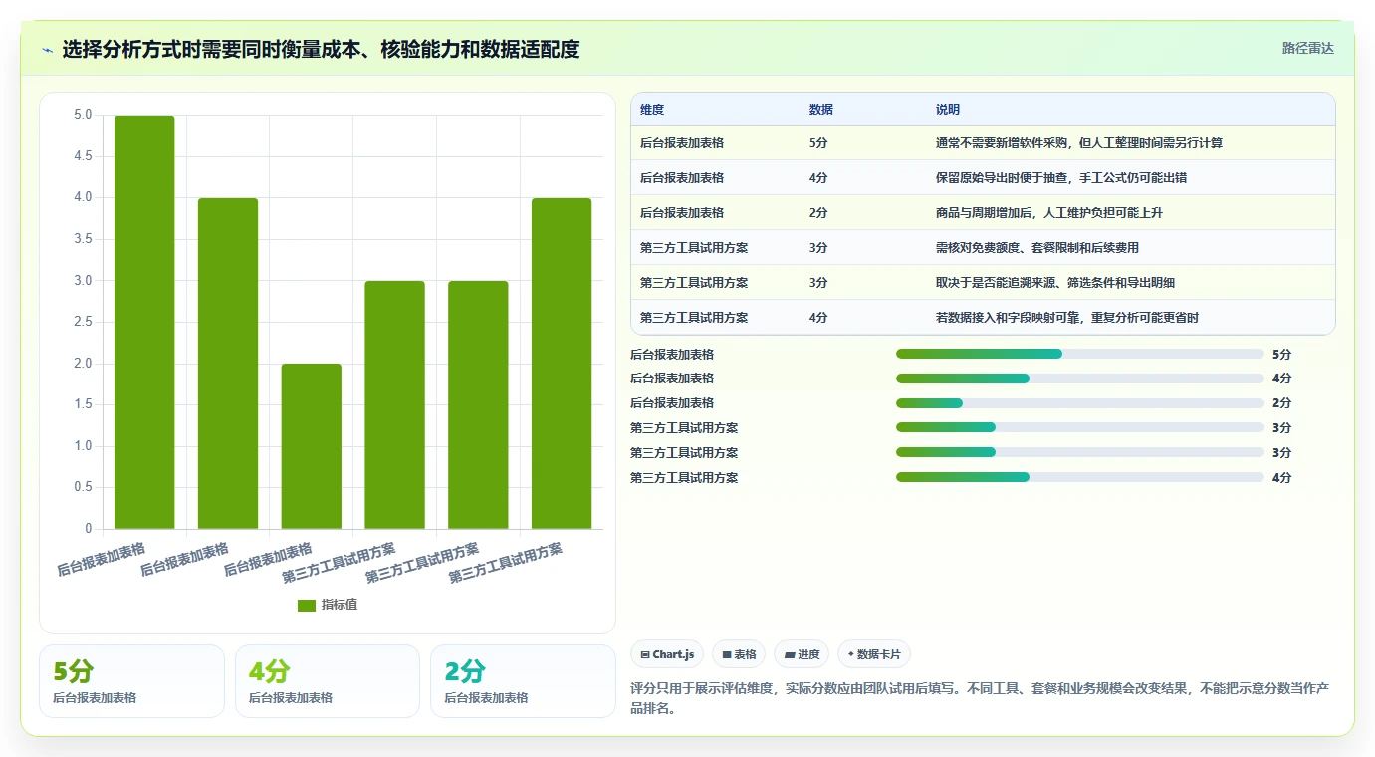Click the 3.5 y-axis label
1375x757 pixels.
[83, 239]
